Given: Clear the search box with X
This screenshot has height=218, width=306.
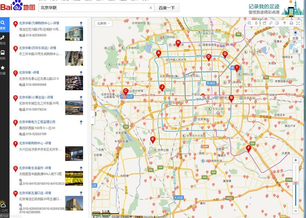Looking at the screenshot, I should (x=151, y=8).
